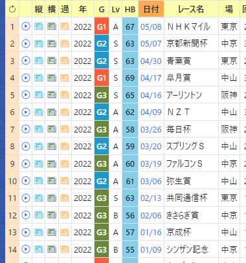Click the Lv B cell for きさらぎ賞

pos(116,215)
